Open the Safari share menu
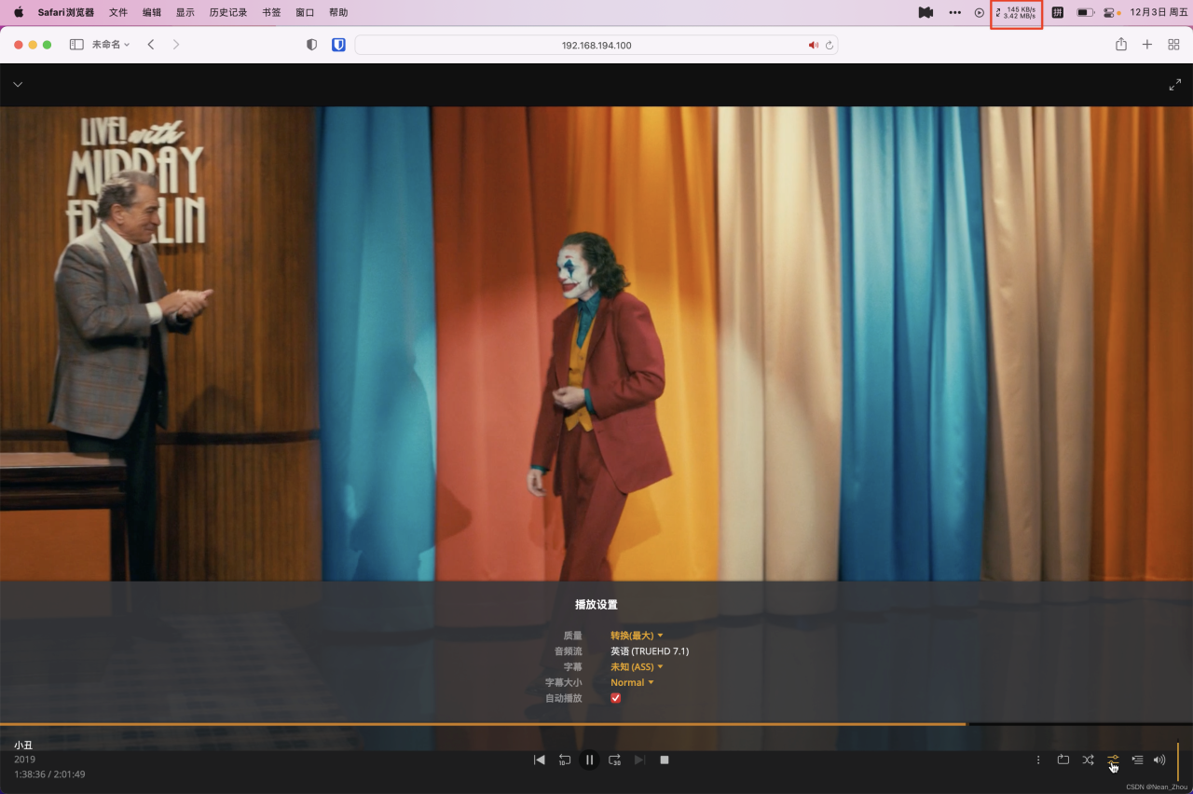Image resolution: width=1193 pixels, height=794 pixels. pyautogui.click(x=1121, y=45)
